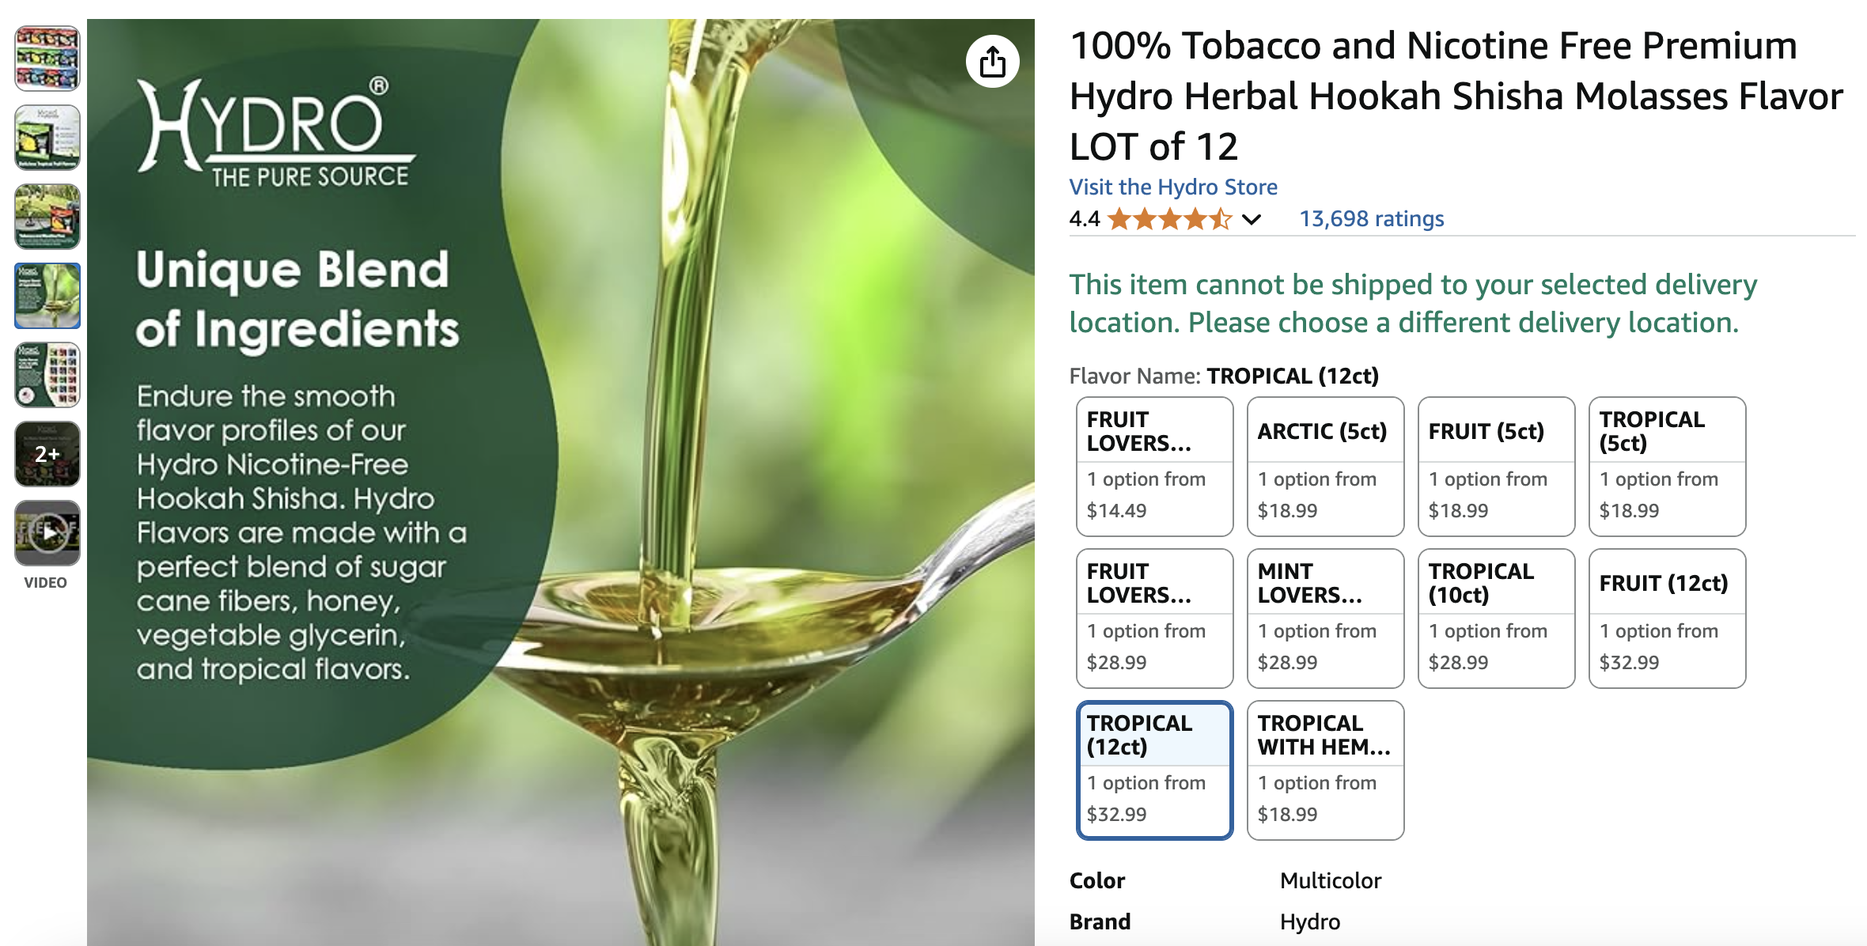1867x946 pixels.
Task: Select TROPICAL (10ct) flavor option
Action: tap(1496, 619)
